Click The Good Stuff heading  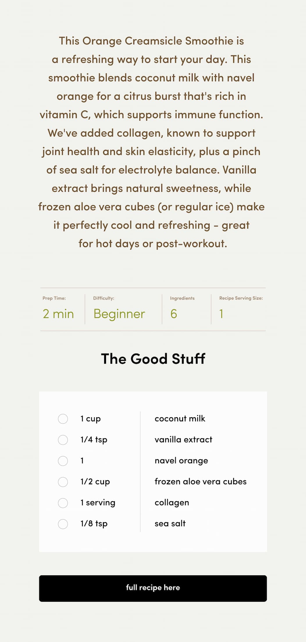click(153, 359)
